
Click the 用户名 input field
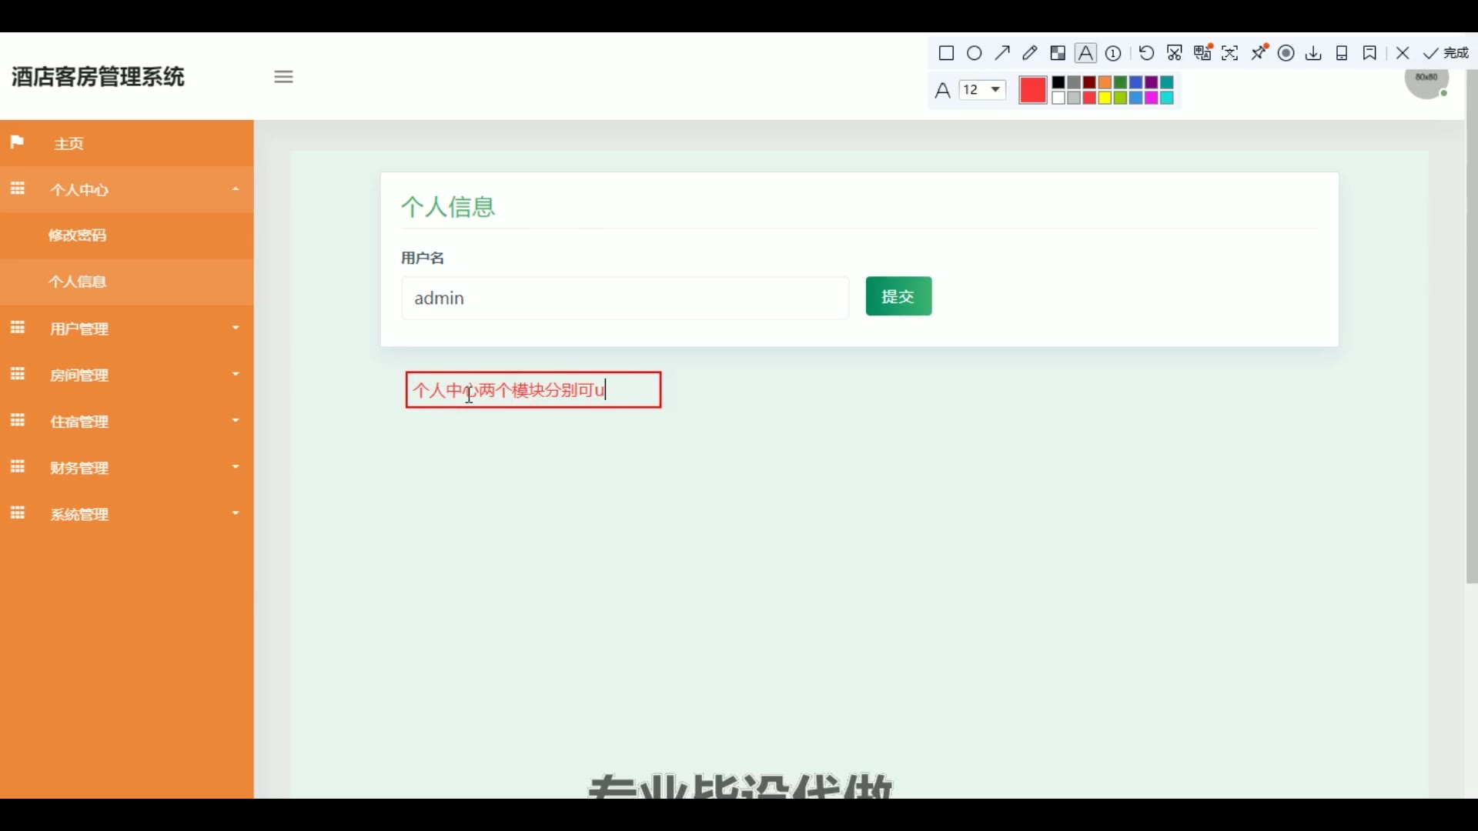(624, 299)
